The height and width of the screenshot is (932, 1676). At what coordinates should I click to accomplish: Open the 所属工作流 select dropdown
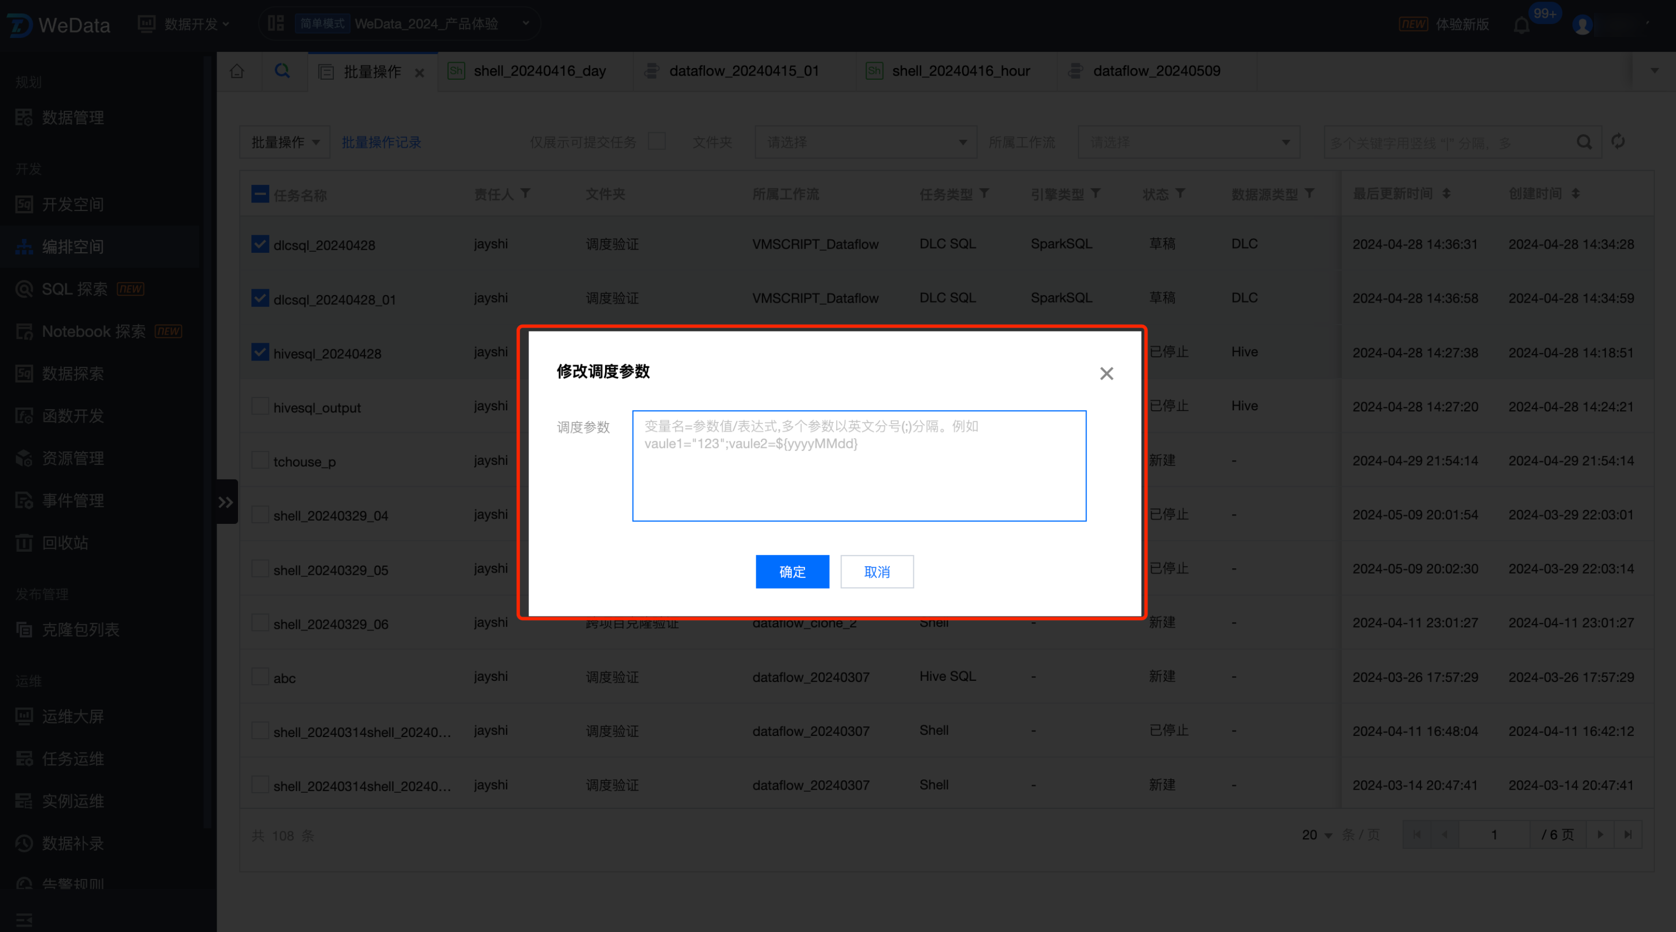pyautogui.click(x=1188, y=142)
